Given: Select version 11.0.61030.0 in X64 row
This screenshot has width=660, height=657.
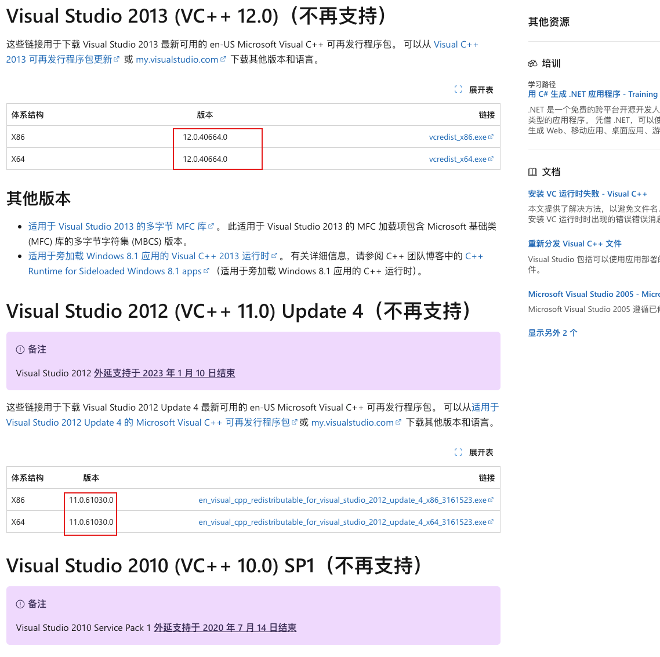Looking at the screenshot, I should point(91,521).
